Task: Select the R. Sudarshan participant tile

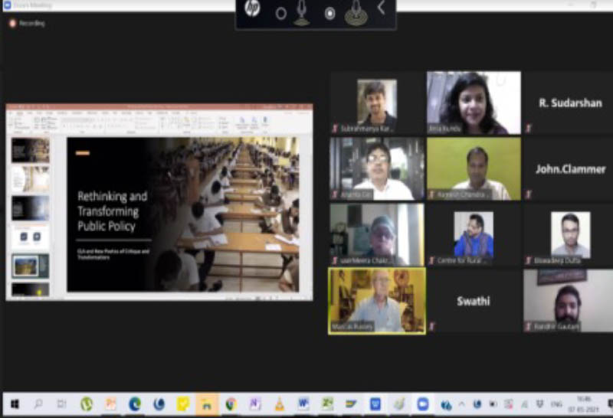Action: (569, 103)
